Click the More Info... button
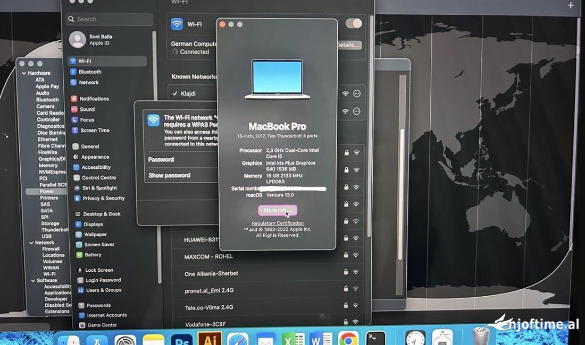This screenshot has width=585, height=345. [278, 210]
